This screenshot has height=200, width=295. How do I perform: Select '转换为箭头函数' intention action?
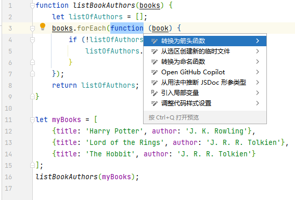(x=205, y=41)
